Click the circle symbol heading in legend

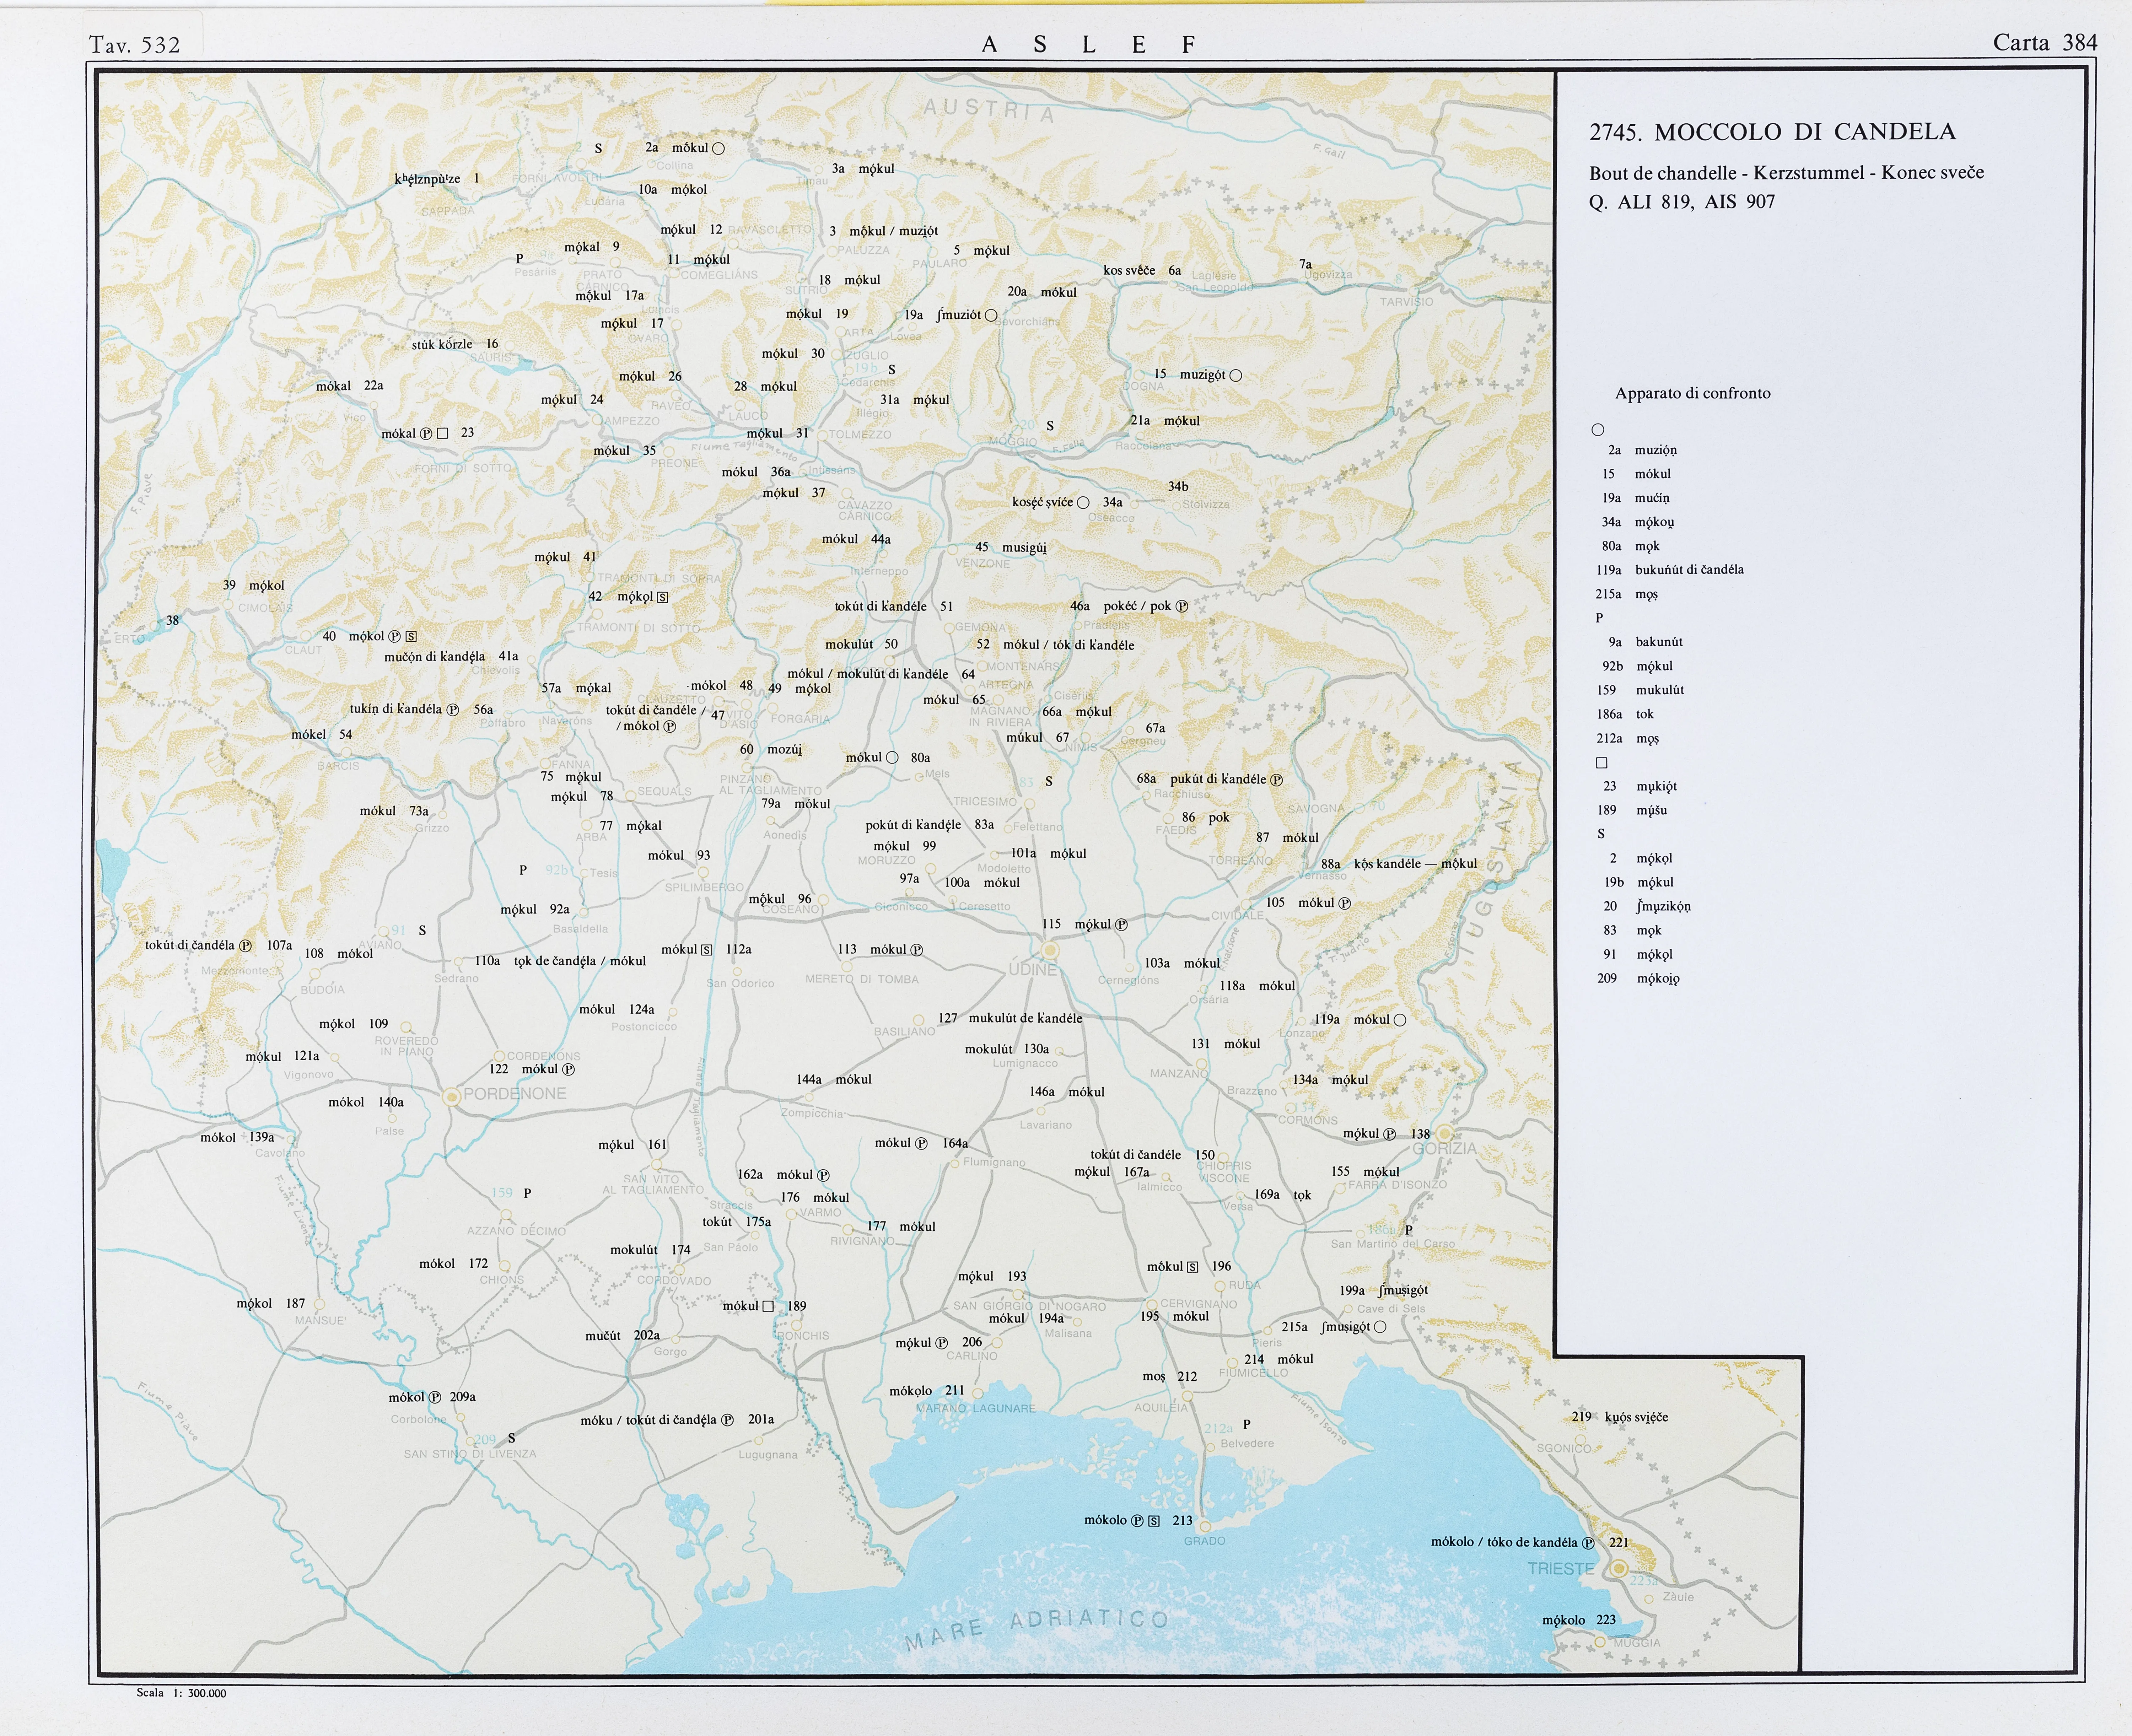[x=1598, y=430]
